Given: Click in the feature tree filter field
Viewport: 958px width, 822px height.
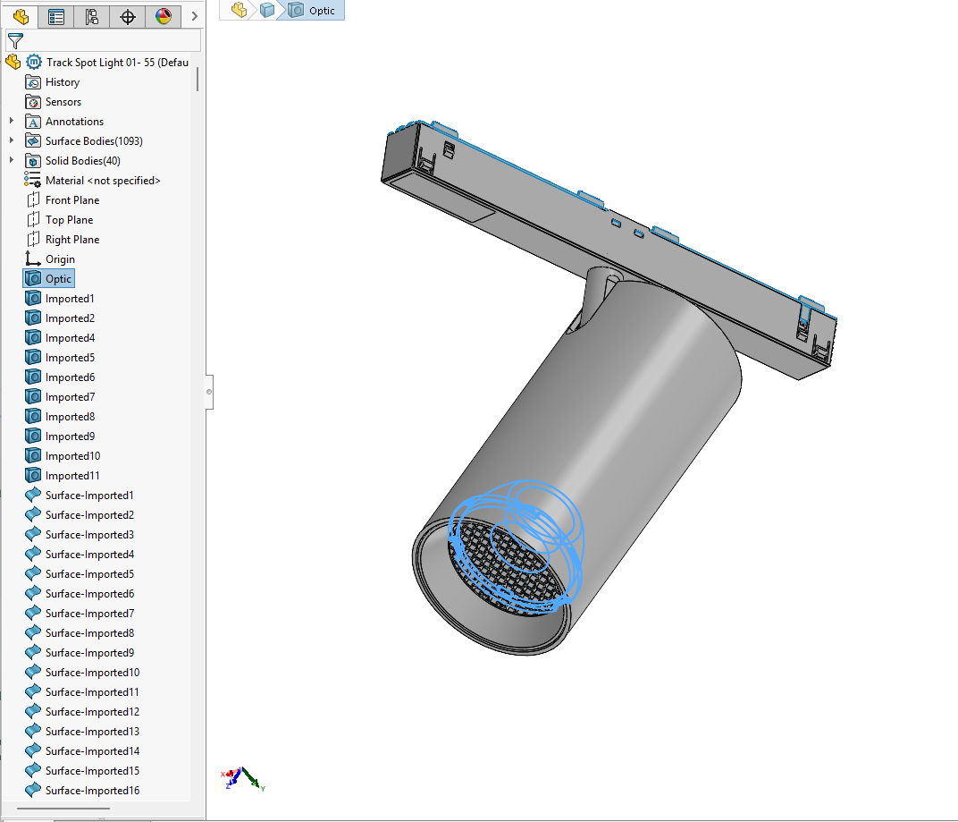Looking at the screenshot, I should (104, 41).
